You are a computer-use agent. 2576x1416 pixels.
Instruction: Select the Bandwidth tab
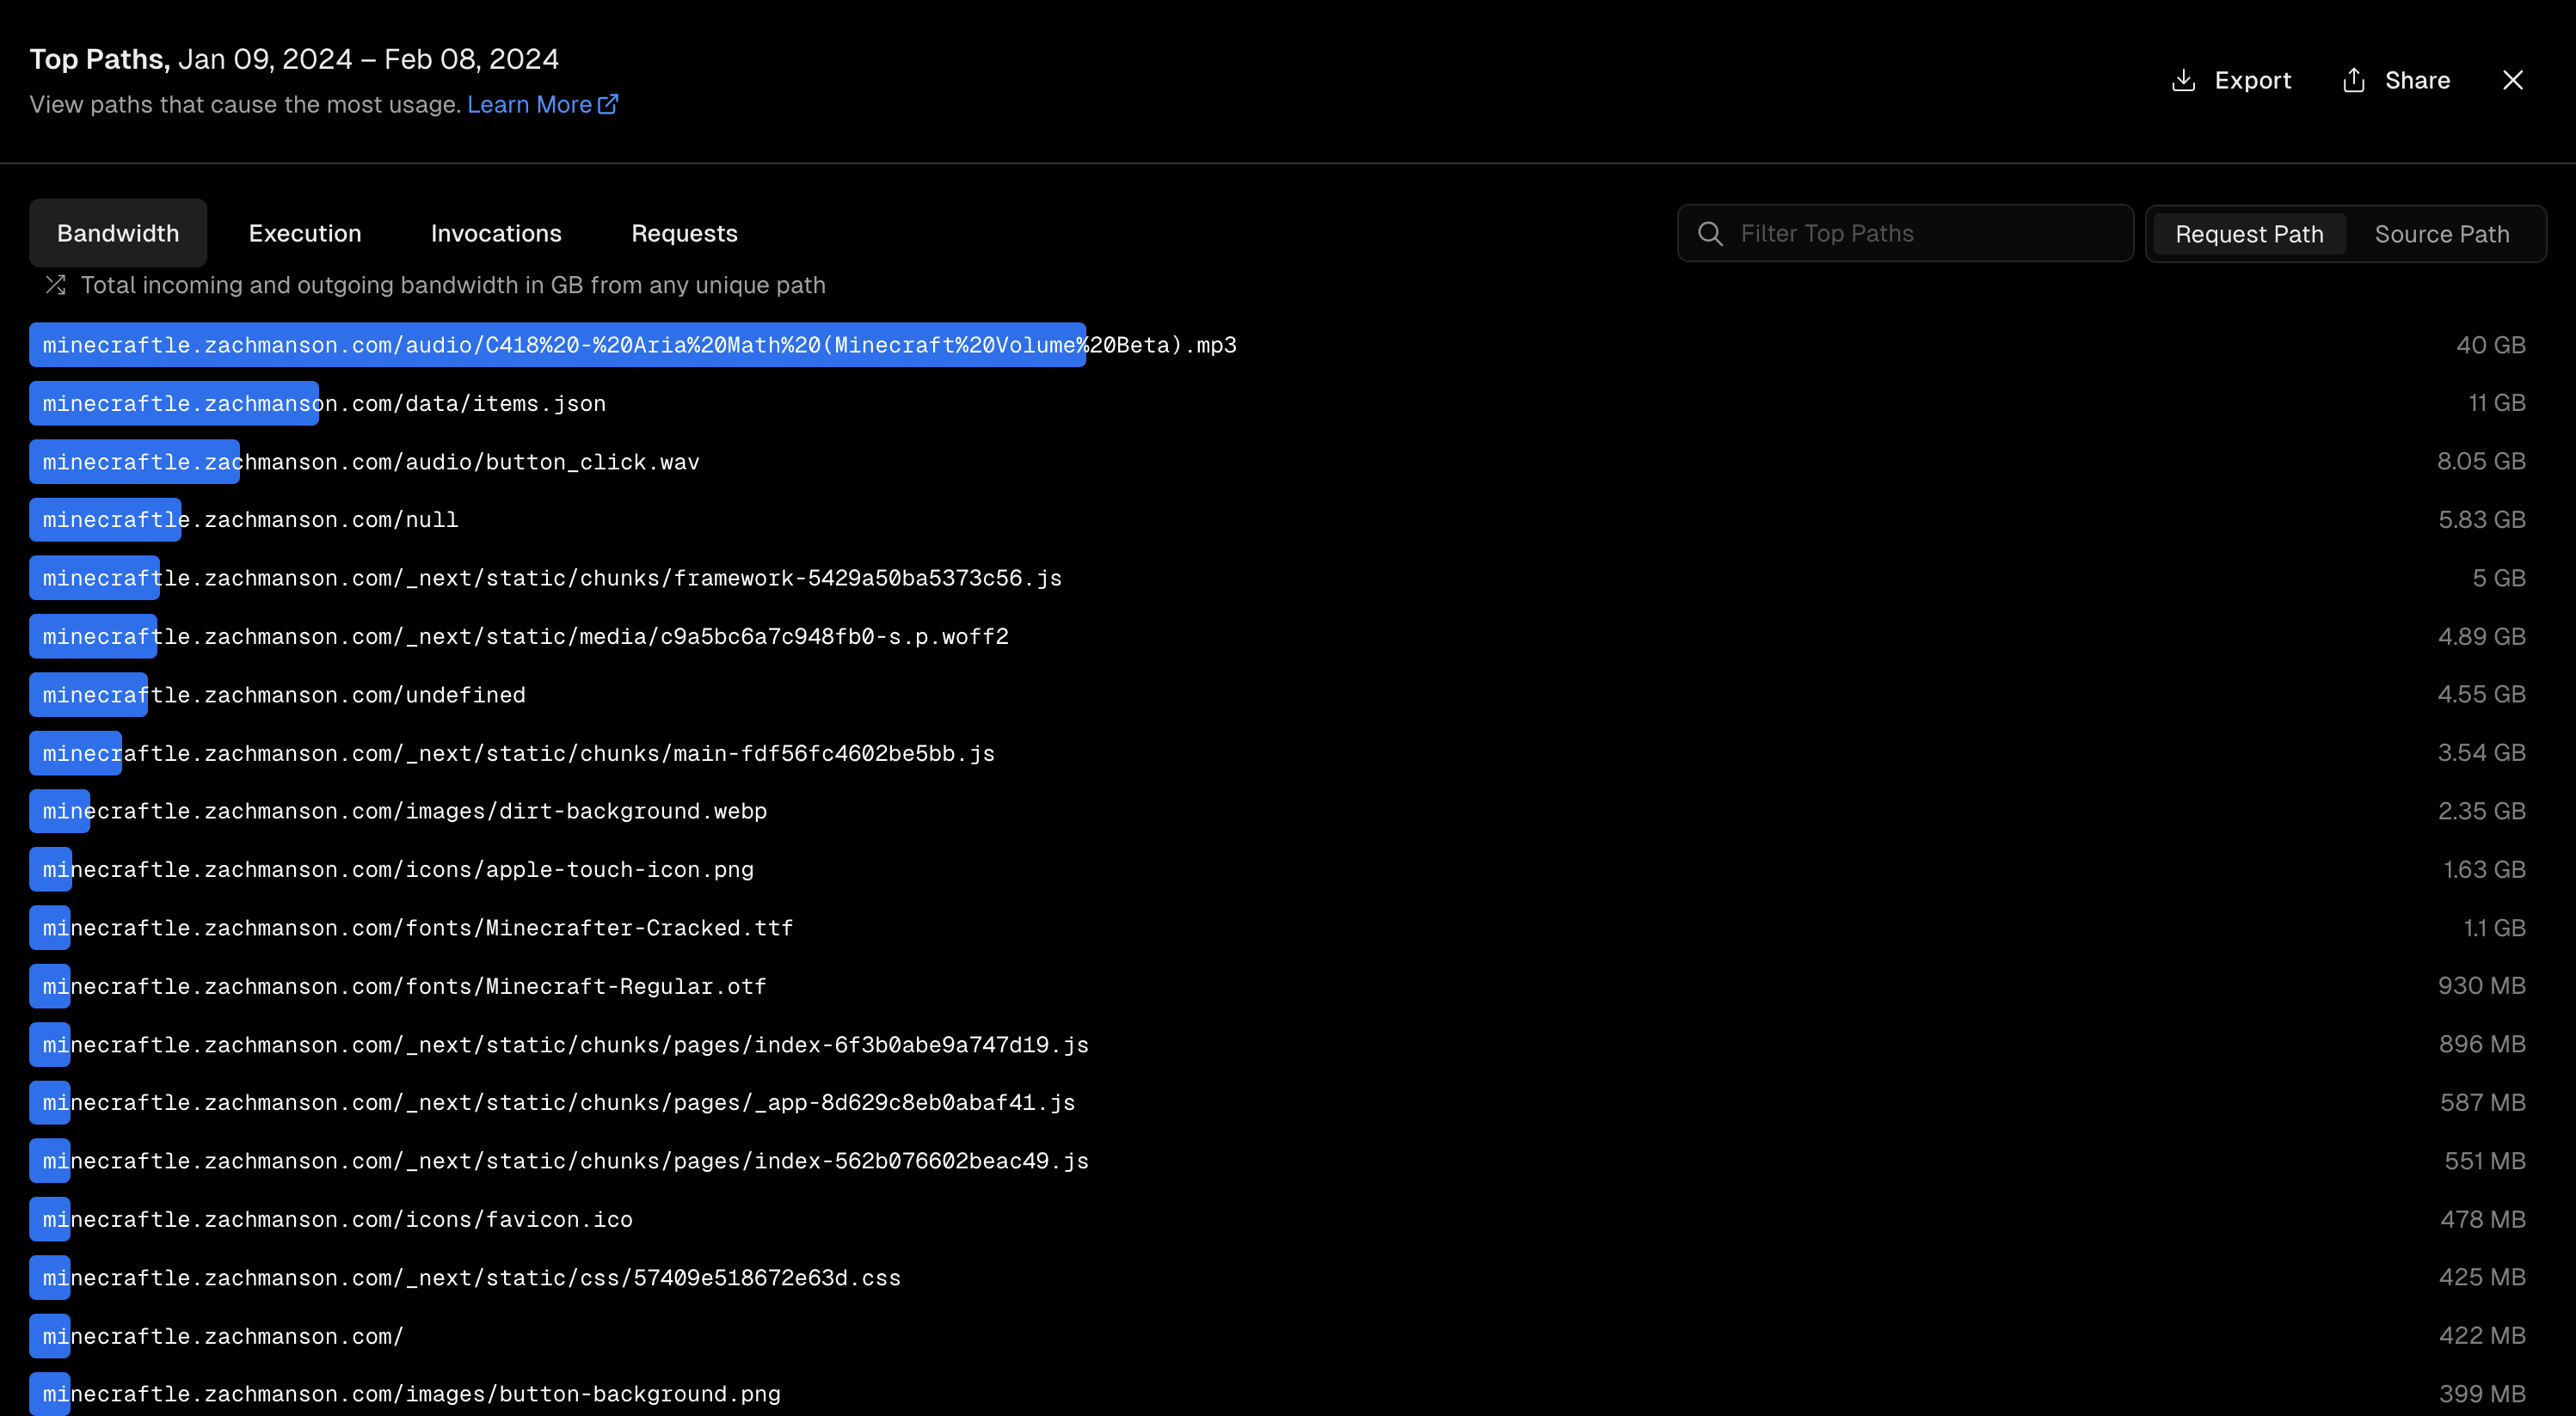point(118,233)
